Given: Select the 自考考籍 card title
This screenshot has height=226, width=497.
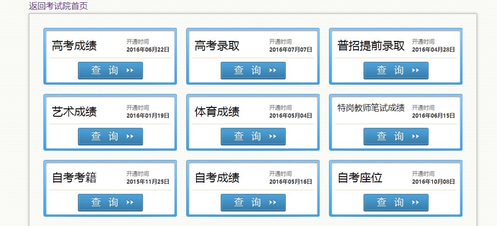Looking at the screenshot, I should pos(74,178).
